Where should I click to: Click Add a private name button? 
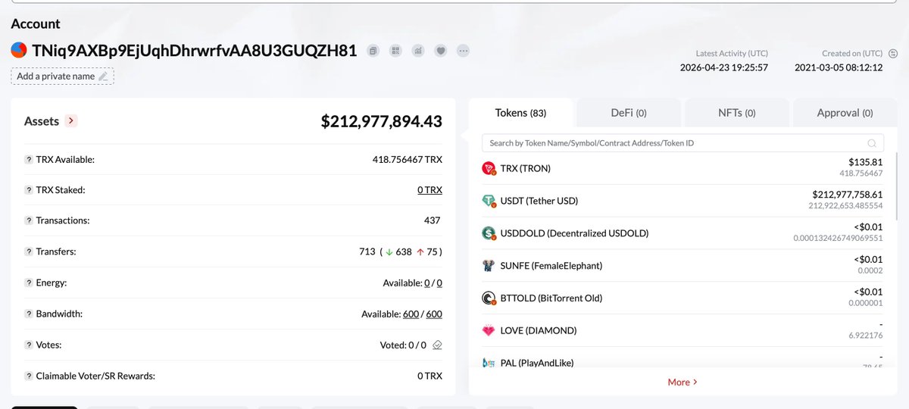point(62,76)
